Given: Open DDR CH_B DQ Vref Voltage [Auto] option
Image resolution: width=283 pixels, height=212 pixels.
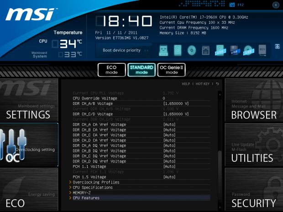Looking at the screenshot, I should pos(169,150).
